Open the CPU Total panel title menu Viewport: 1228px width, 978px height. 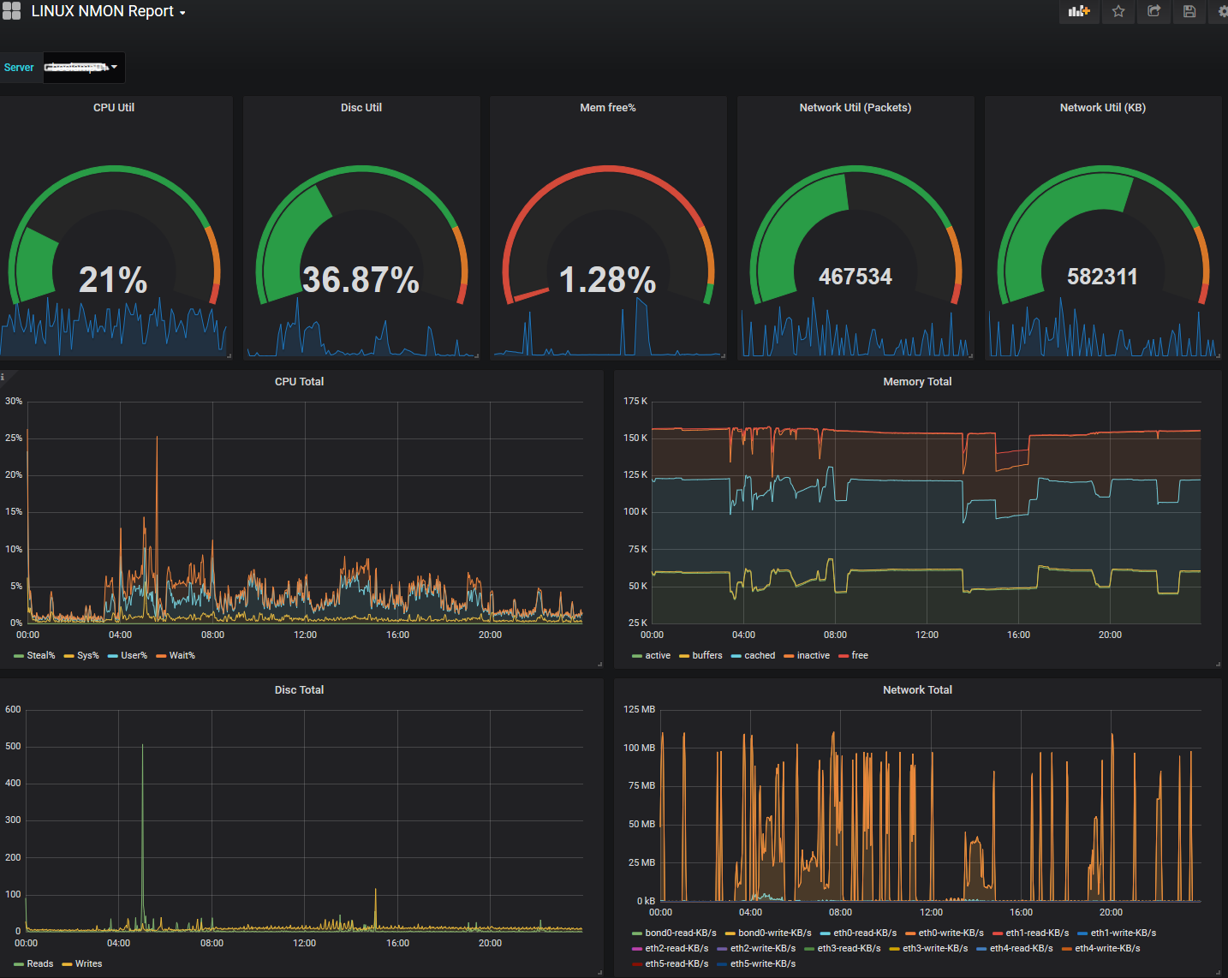point(299,382)
